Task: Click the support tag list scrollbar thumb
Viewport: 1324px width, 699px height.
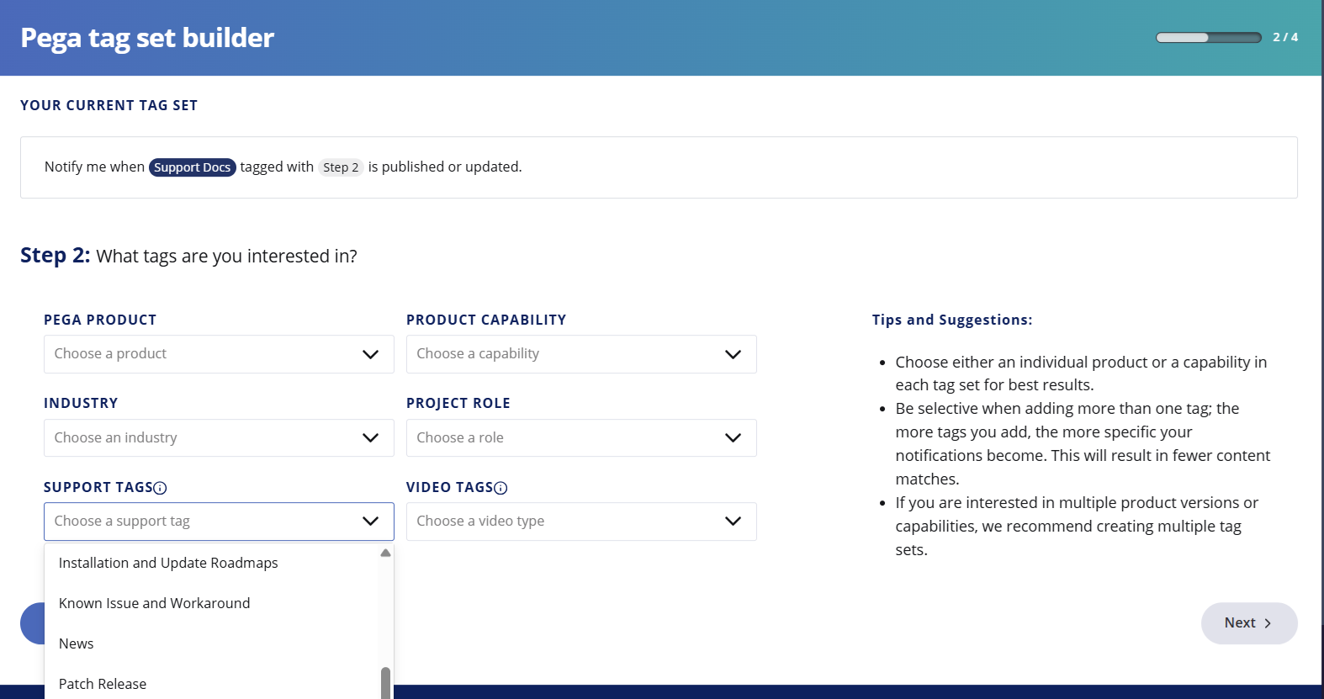Action: pos(385,683)
